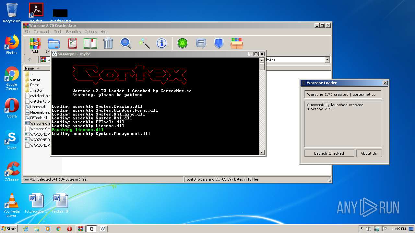Switch to the W loader taskbar button
The width and height of the screenshot is (415, 233).
(x=103, y=229)
